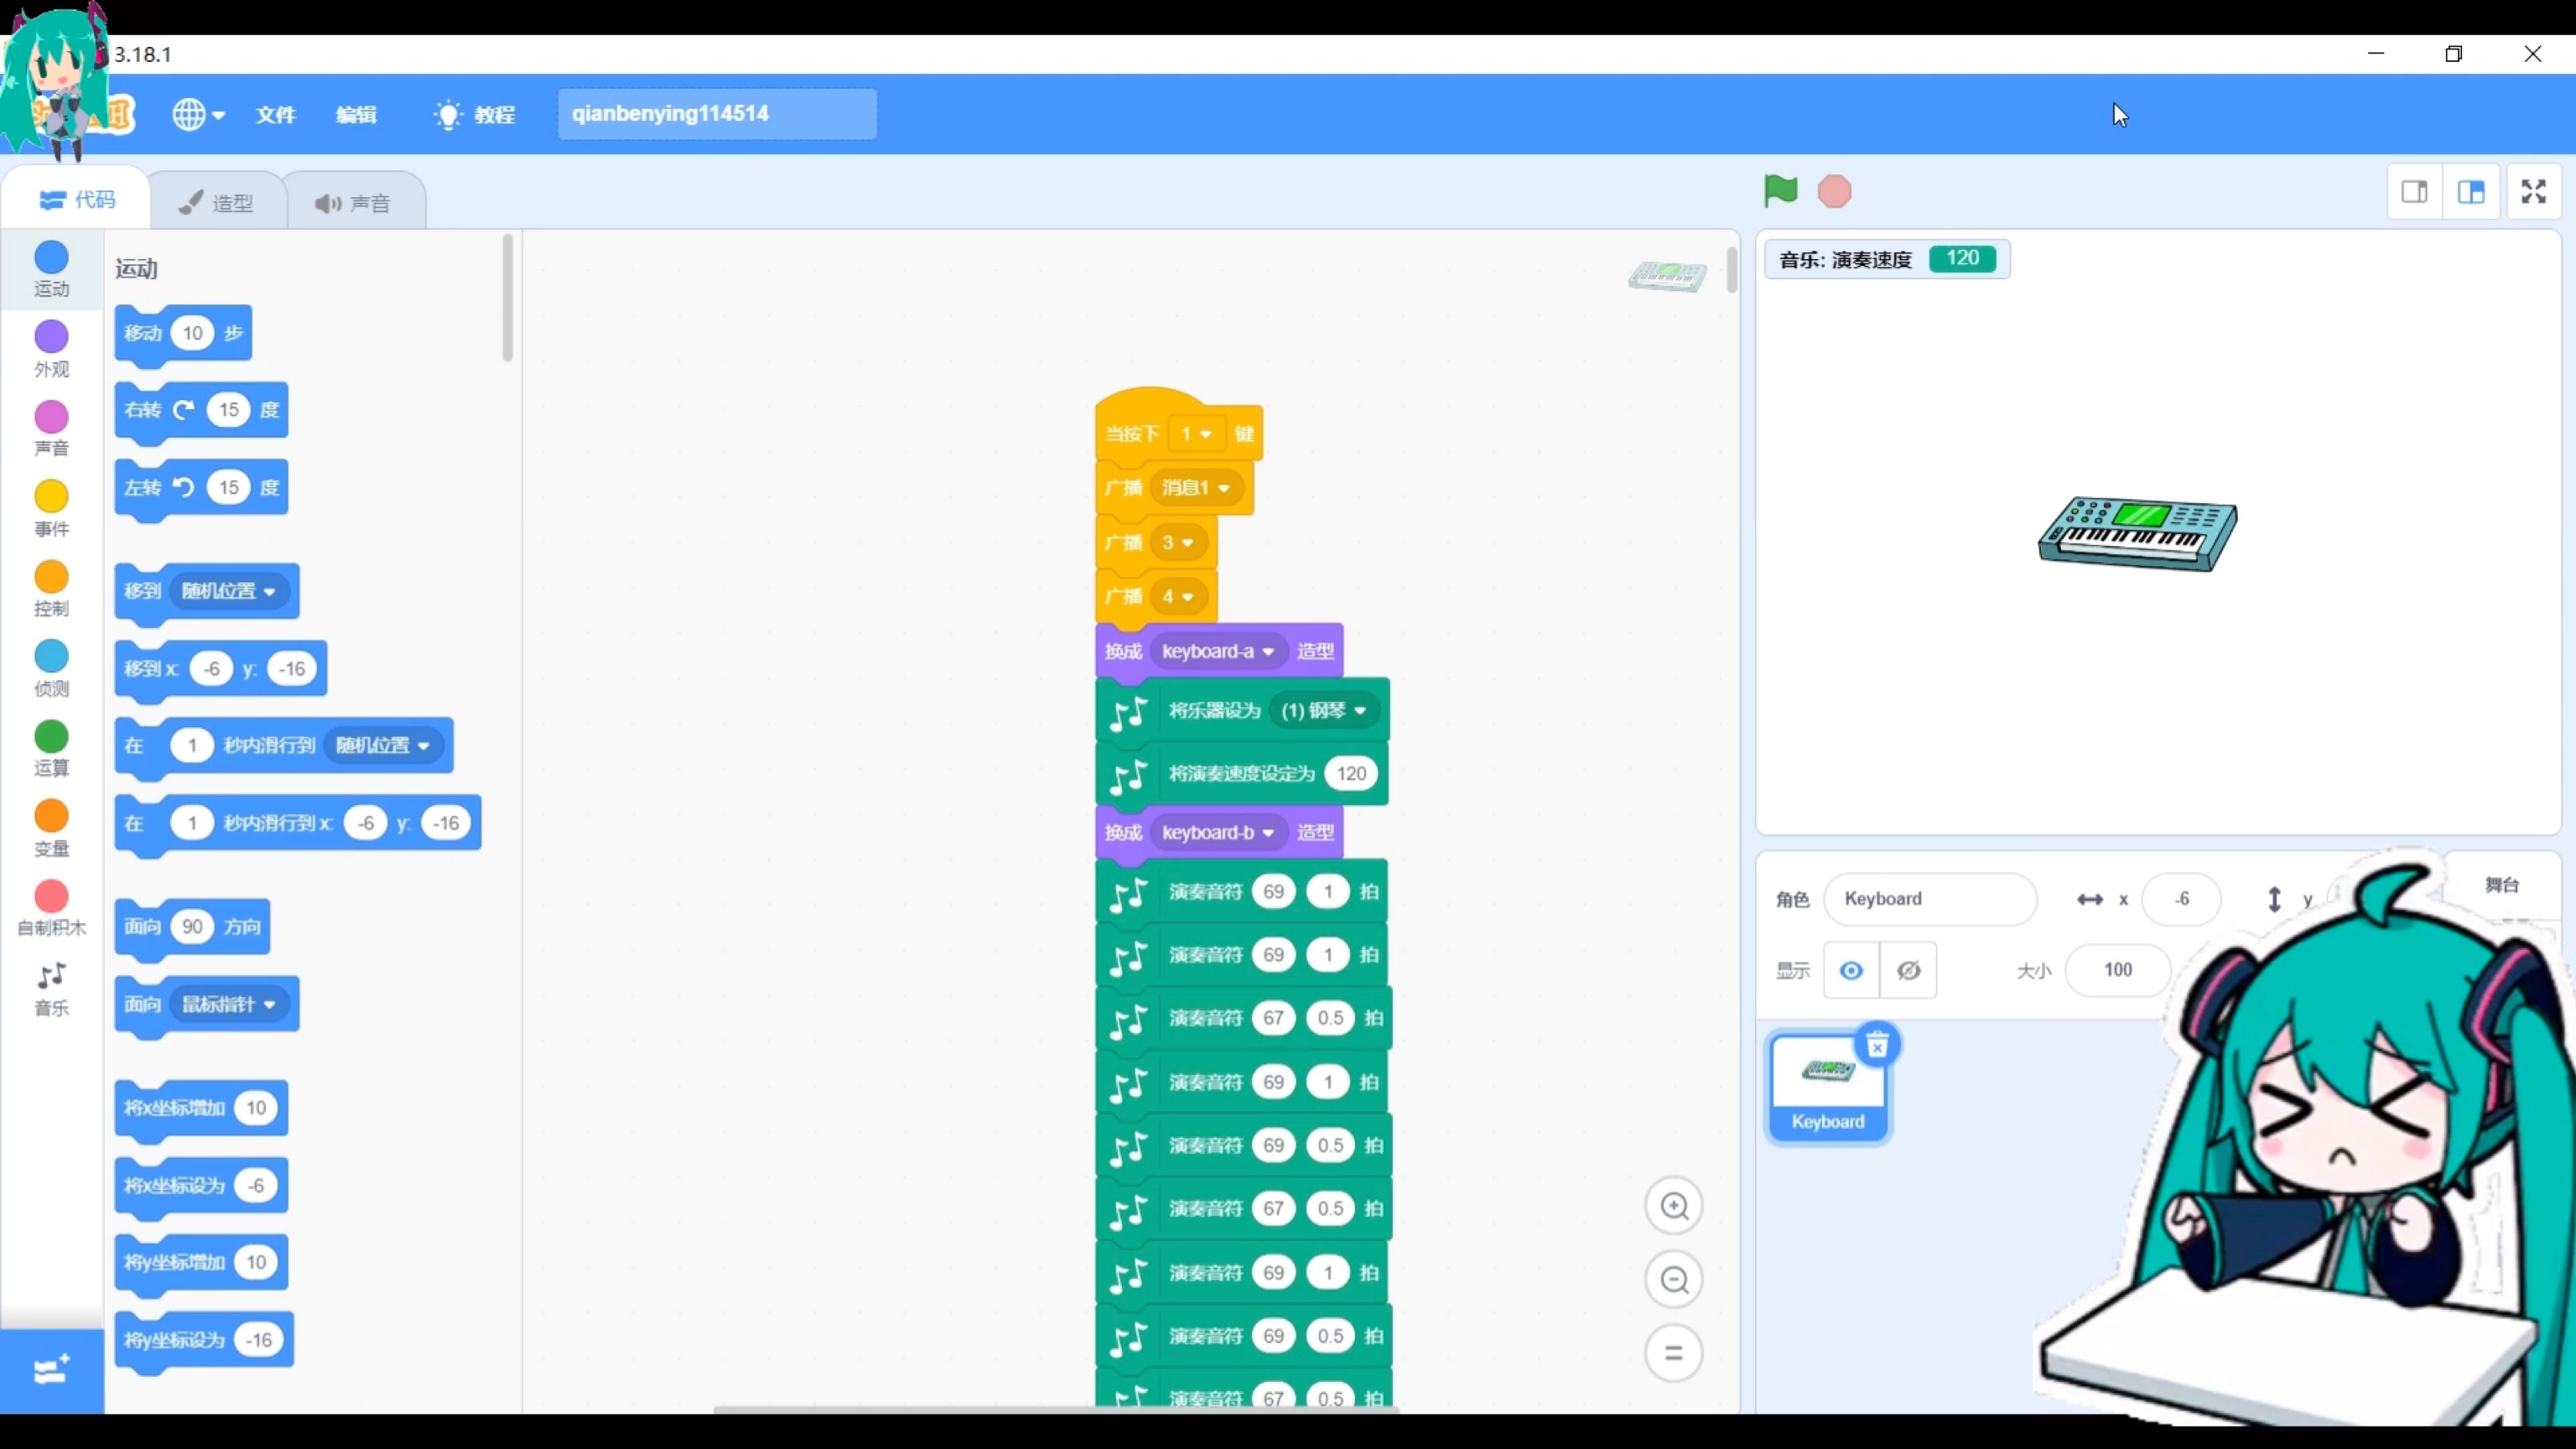Select the Keyboard sprite thumbnail
Screen dimensions: 2576x1449
point(1827,1087)
